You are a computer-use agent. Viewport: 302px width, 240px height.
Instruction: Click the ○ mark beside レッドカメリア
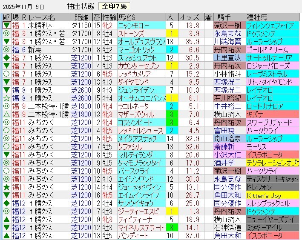click(6, 74)
